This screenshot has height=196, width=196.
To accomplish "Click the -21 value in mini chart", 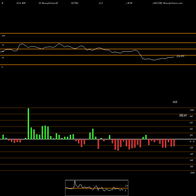I will (x=126, y=186).
